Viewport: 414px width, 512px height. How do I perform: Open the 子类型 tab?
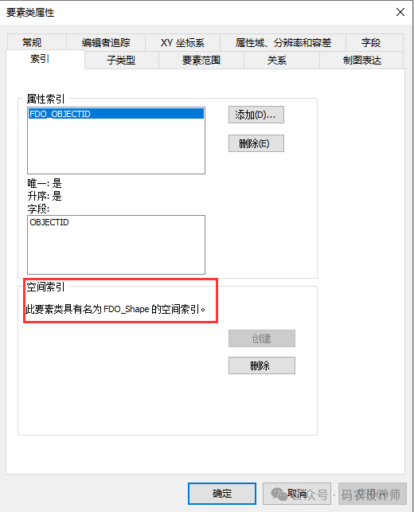[x=122, y=60]
